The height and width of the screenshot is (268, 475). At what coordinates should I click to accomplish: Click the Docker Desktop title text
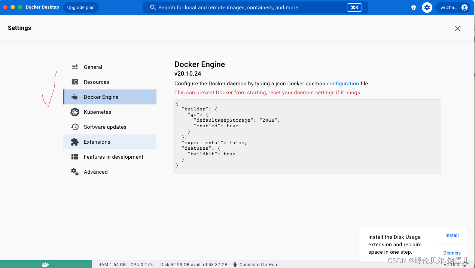[42, 7]
